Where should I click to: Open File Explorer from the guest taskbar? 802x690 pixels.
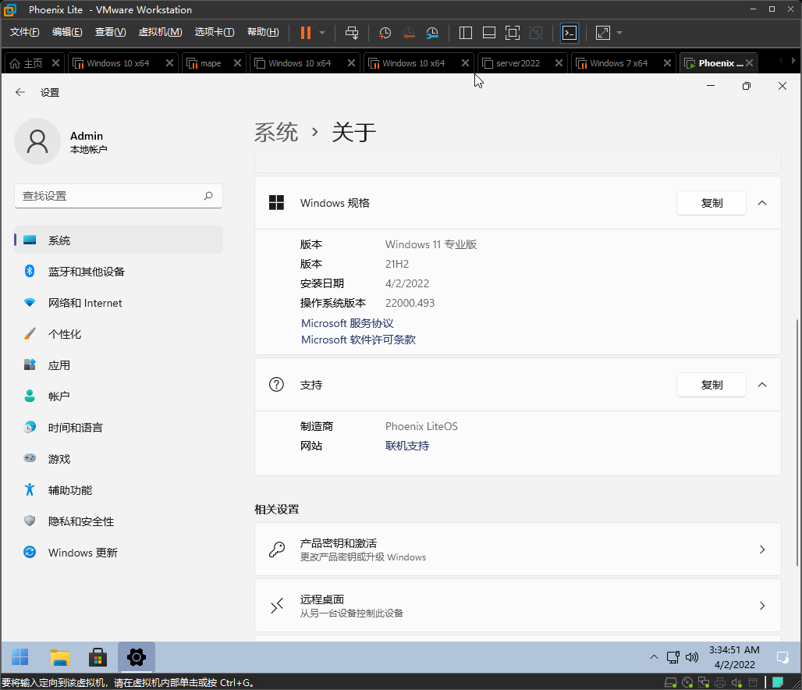pyautogui.click(x=60, y=657)
